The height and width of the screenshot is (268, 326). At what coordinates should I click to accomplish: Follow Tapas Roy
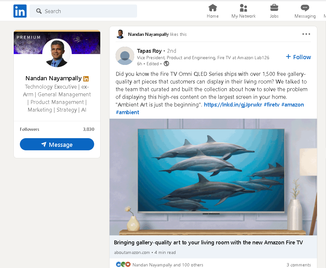(x=298, y=57)
